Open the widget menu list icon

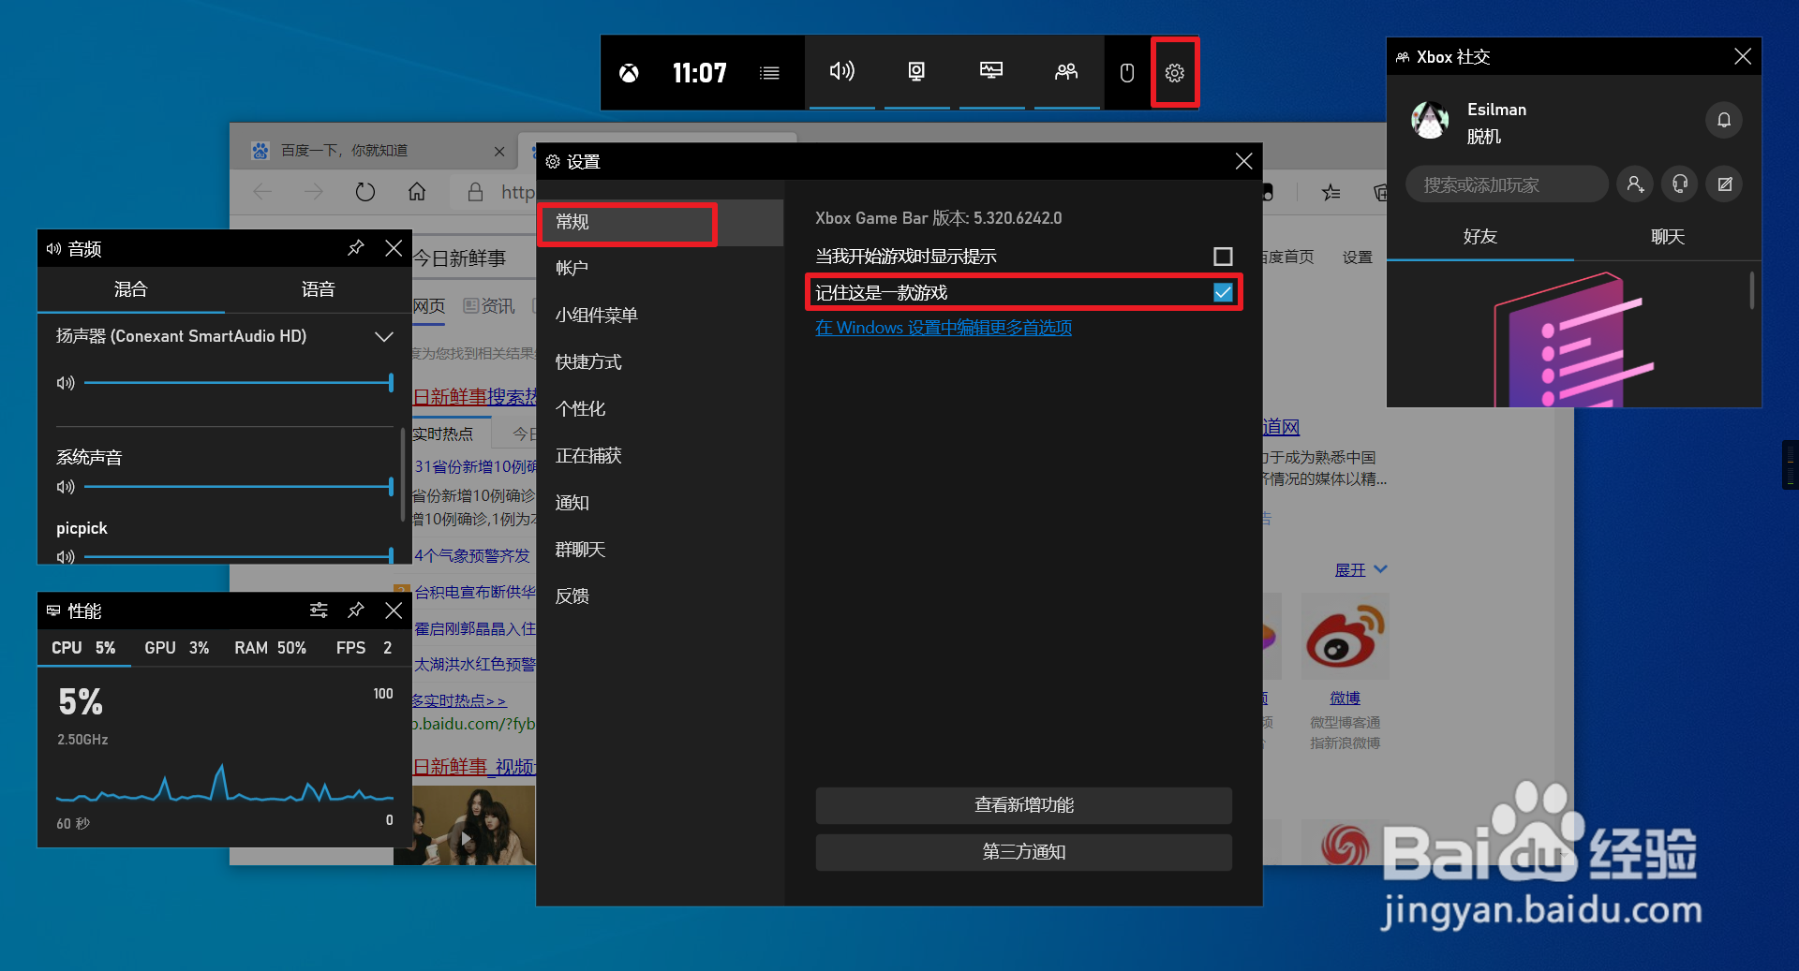point(769,73)
